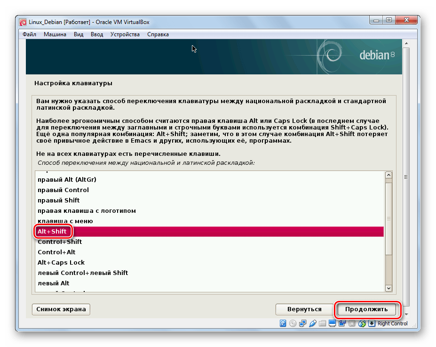Choose правый Alt (AltGr) from the list

pos(67,179)
